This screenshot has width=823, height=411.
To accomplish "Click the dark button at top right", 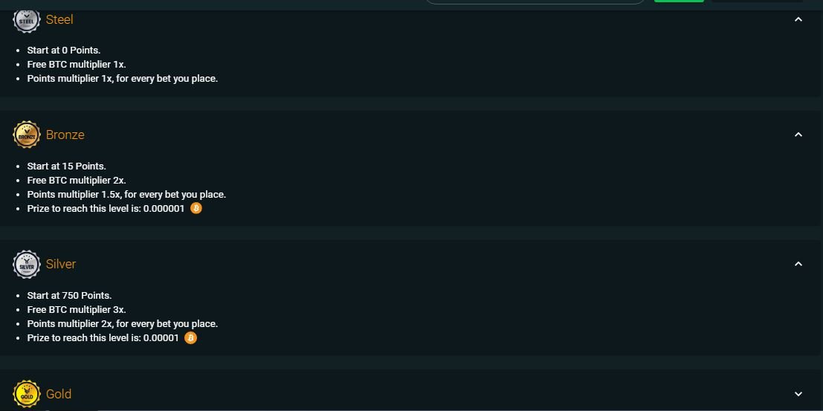I will pyautogui.click(x=757, y=1).
